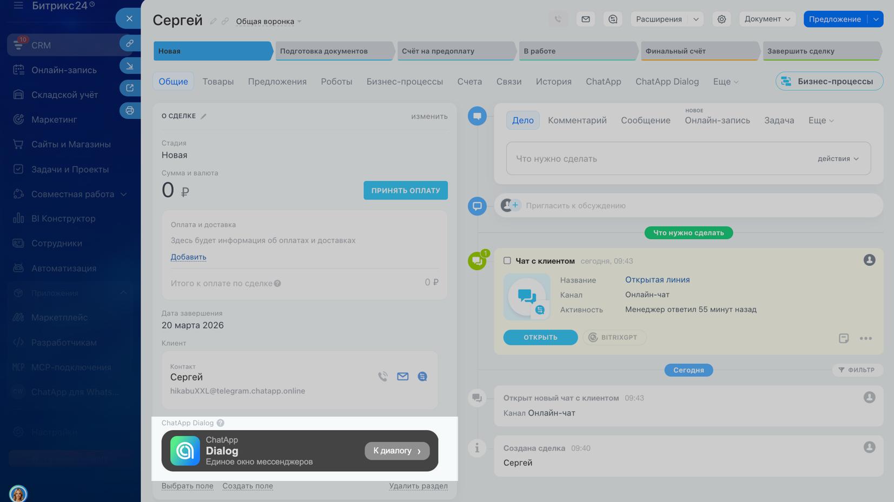Tick the Чат с клиентом checkbox
This screenshot has height=502, width=894.
[x=507, y=260]
